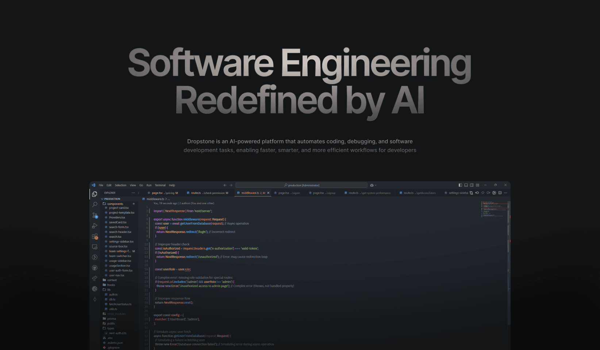This screenshot has height=350, width=600.
Task: Open editor More Actions ellipsis
Action: point(505,193)
